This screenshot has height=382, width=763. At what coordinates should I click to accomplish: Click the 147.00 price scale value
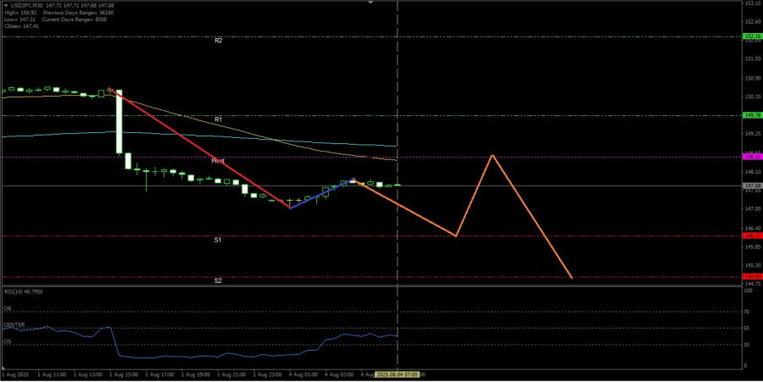click(x=751, y=208)
